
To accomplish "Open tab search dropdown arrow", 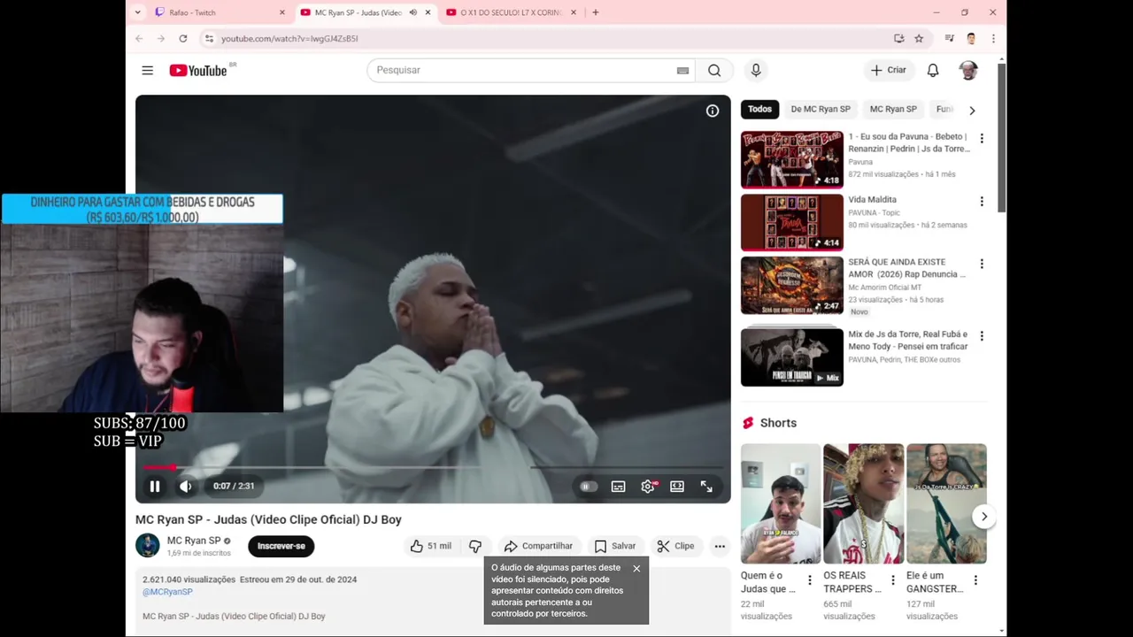I will pyautogui.click(x=137, y=12).
